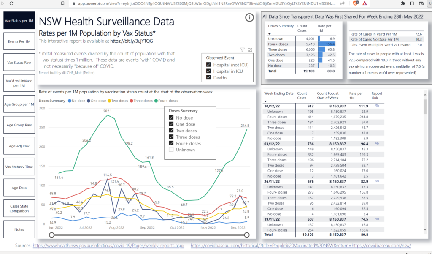The image size is (432, 254).
Task: Open the bit.ly/3ujYTQG report link
Action: pos(132,41)
